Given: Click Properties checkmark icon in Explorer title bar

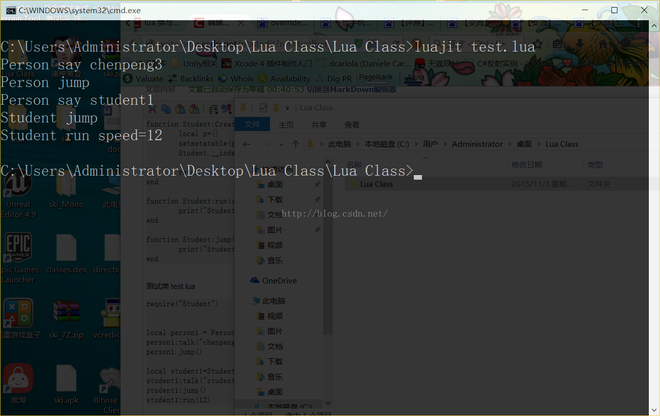Looking at the screenshot, I should coord(263,108).
